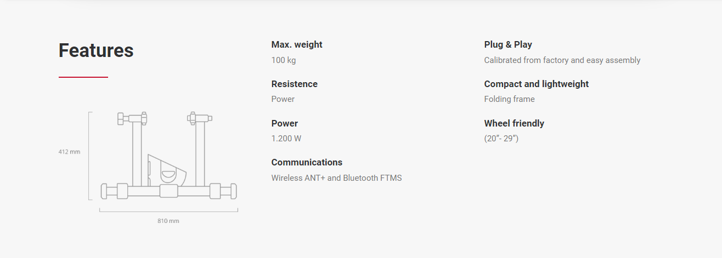Click the Features heading
722x258 pixels.
96,50
